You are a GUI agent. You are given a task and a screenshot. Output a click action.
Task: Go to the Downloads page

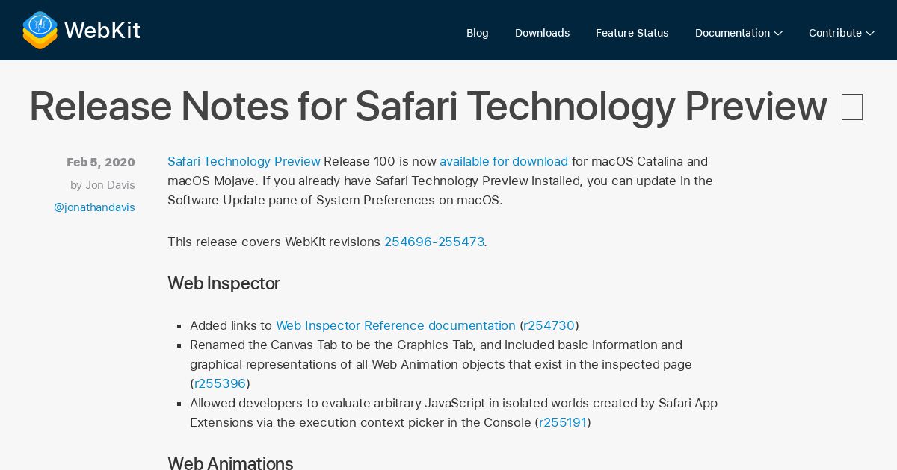pos(542,33)
